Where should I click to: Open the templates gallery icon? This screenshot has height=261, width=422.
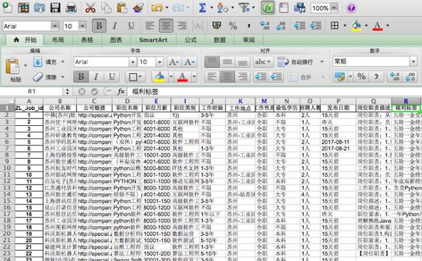[x=24, y=7]
